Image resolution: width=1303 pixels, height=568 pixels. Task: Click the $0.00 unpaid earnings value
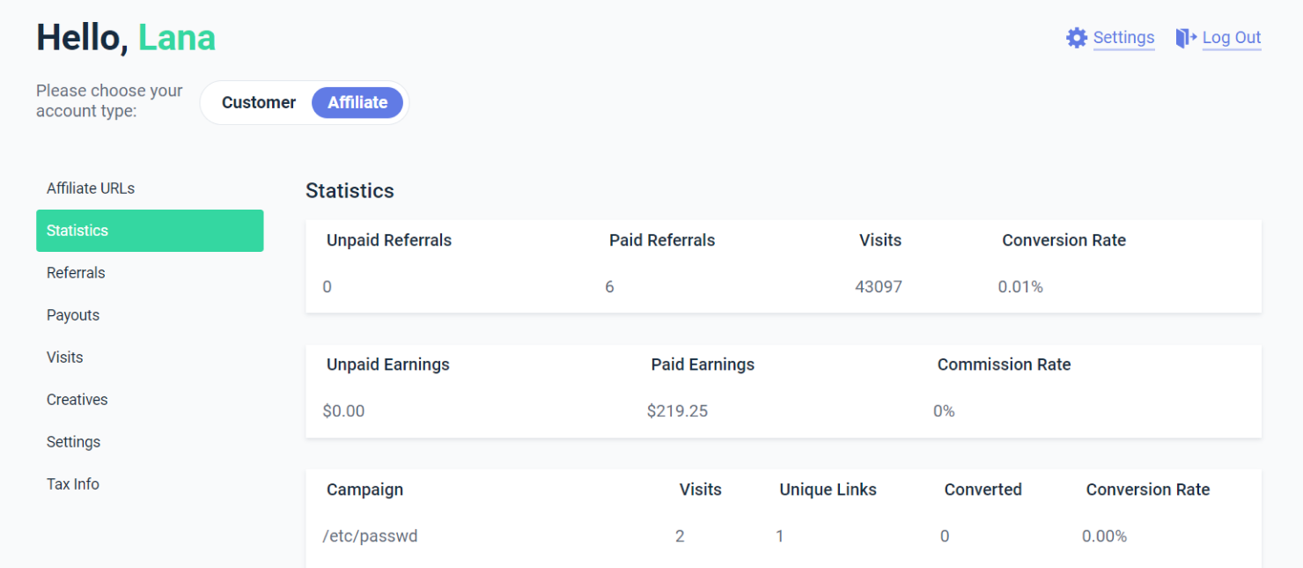pyautogui.click(x=343, y=411)
